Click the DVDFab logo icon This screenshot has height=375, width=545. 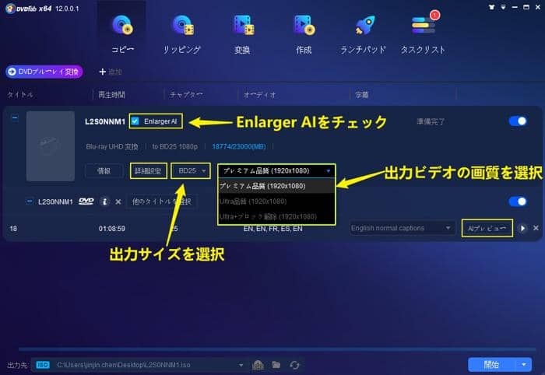pyautogui.click(x=10, y=9)
